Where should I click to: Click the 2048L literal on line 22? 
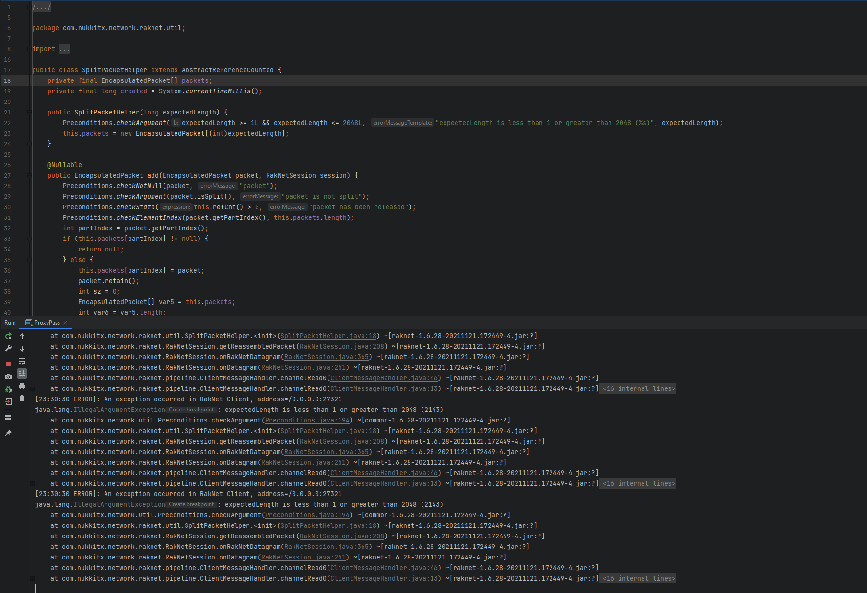tap(352, 123)
